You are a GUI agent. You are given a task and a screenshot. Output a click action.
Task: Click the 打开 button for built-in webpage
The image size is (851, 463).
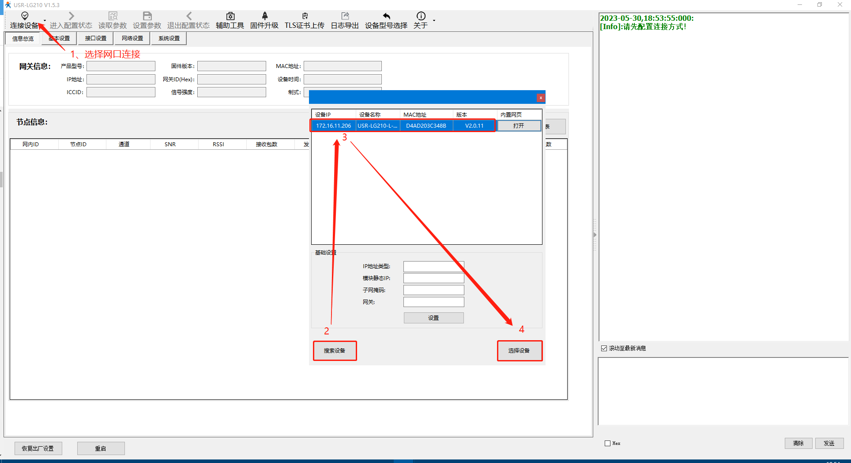519,126
